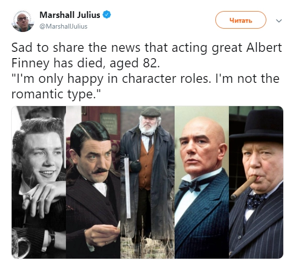Screen dimensions: 291x265
Task: Click the blue verified badge
Action: (107, 15)
